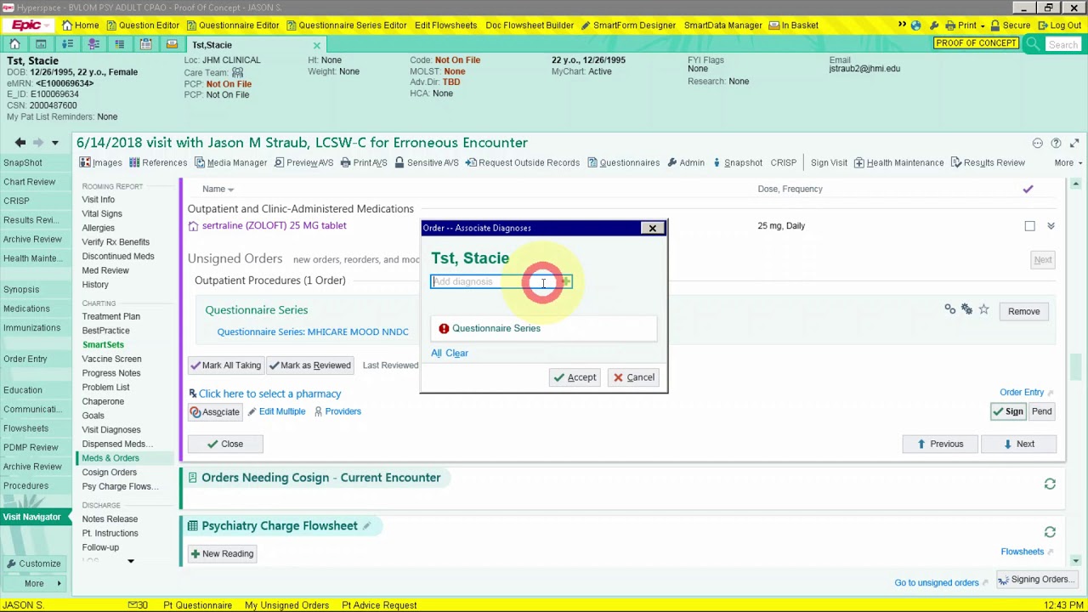Select Flowsheets activity tab
The image size is (1088, 612).
pyautogui.click(x=25, y=428)
